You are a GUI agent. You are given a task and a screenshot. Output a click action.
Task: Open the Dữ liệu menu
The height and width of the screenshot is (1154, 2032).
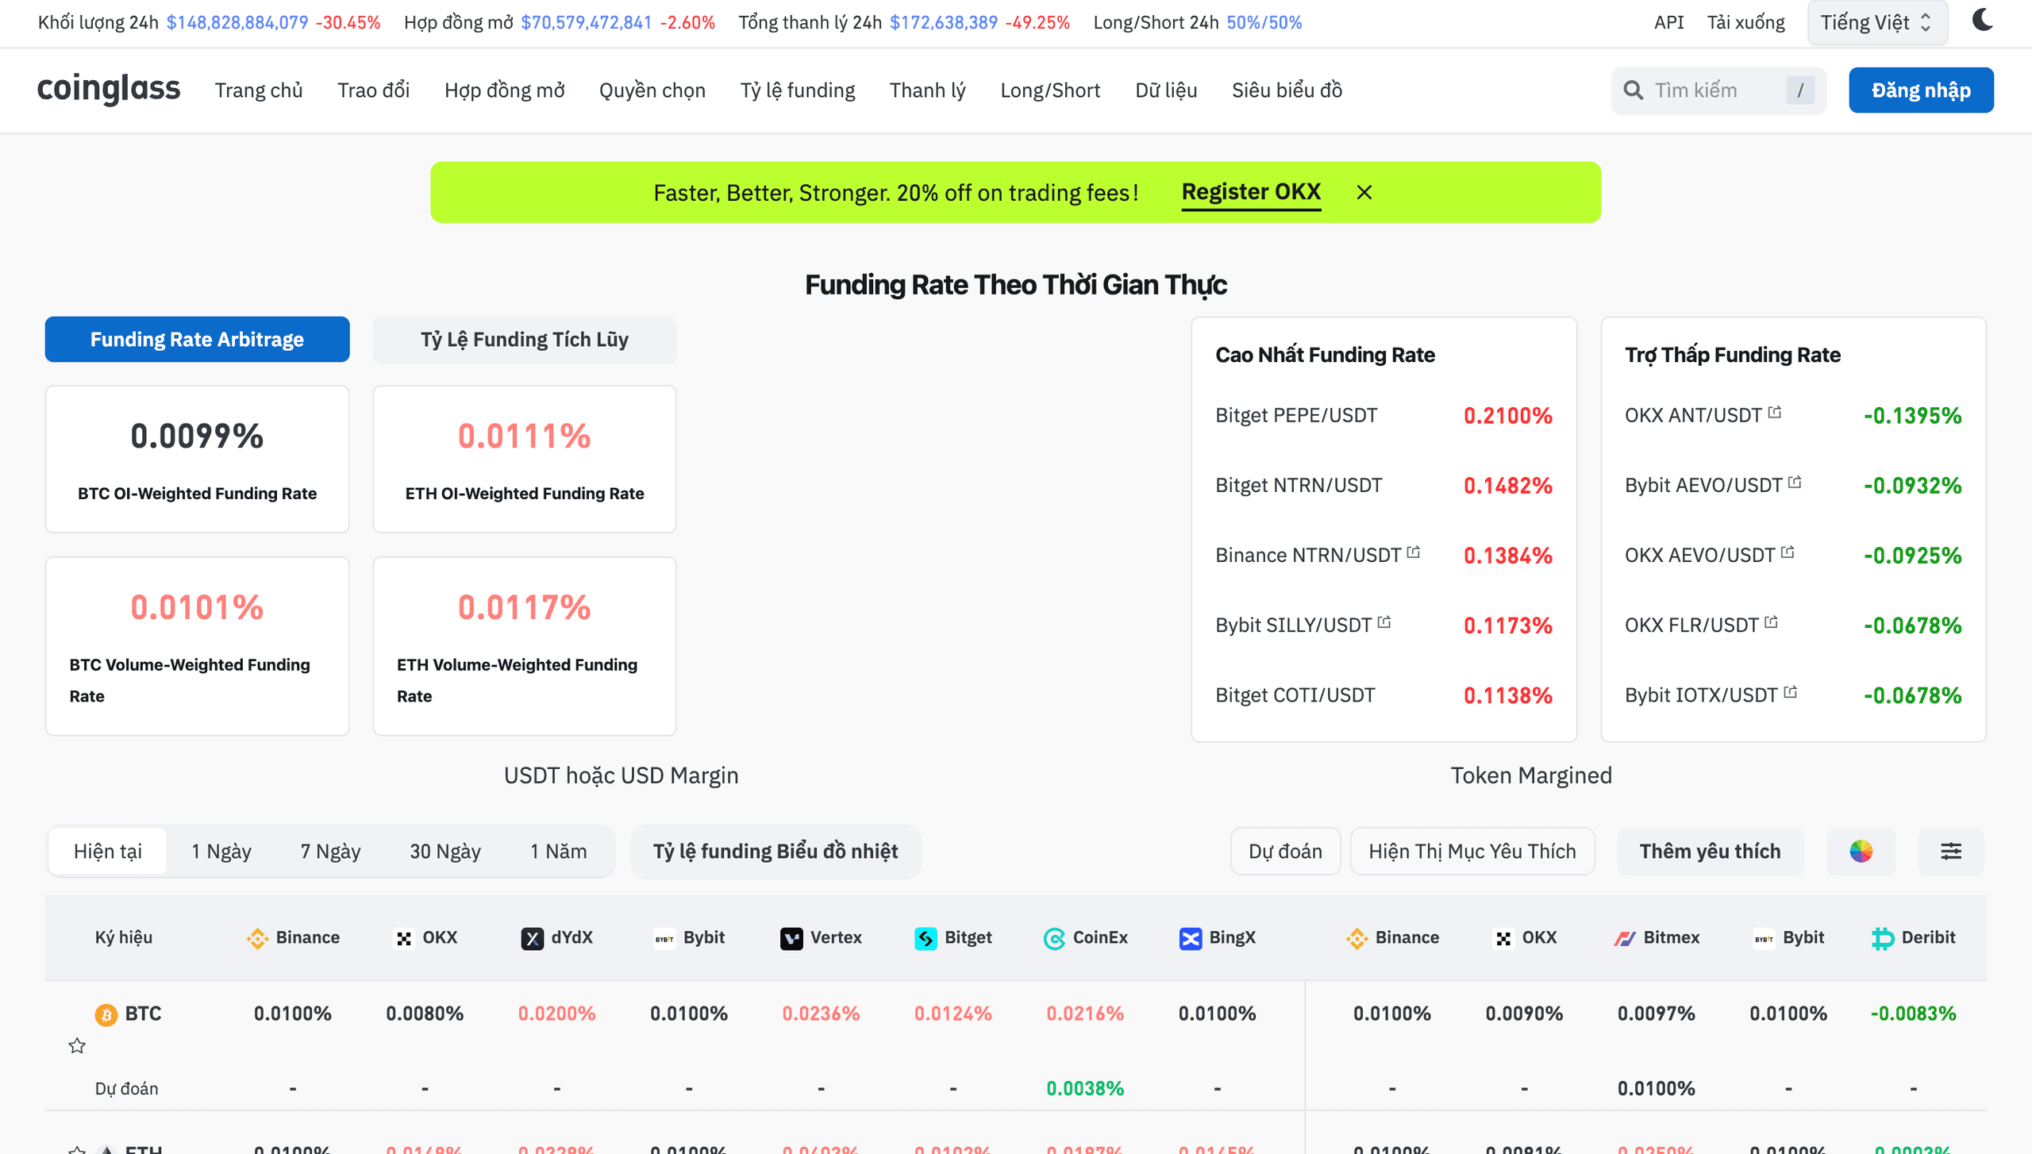point(1166,90)
